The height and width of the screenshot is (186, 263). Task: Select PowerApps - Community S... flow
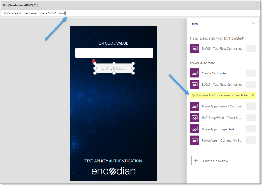[222, 141]
